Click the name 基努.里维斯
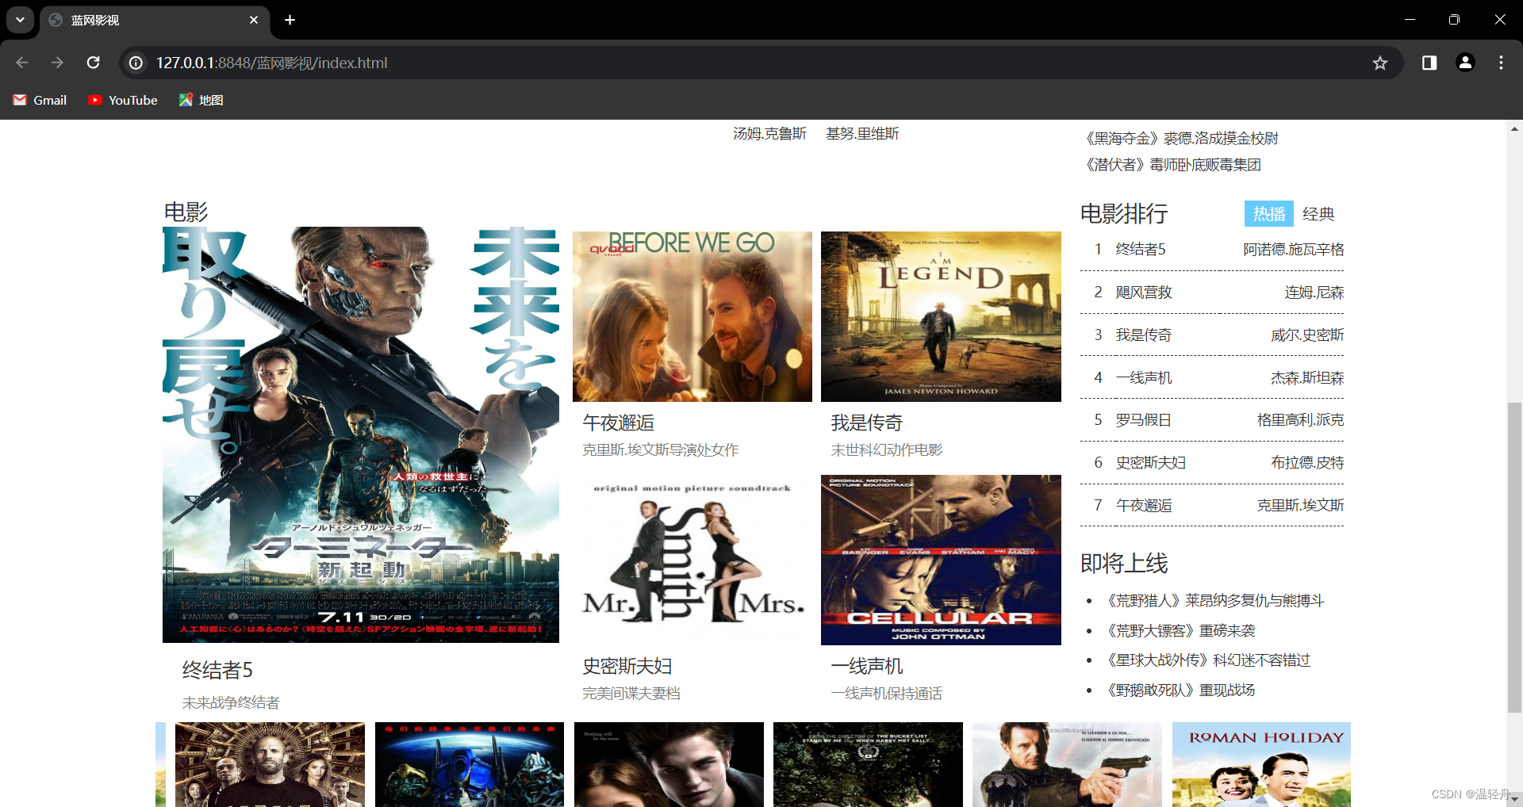Screen dimensions: 1523x807 (862, 134)
